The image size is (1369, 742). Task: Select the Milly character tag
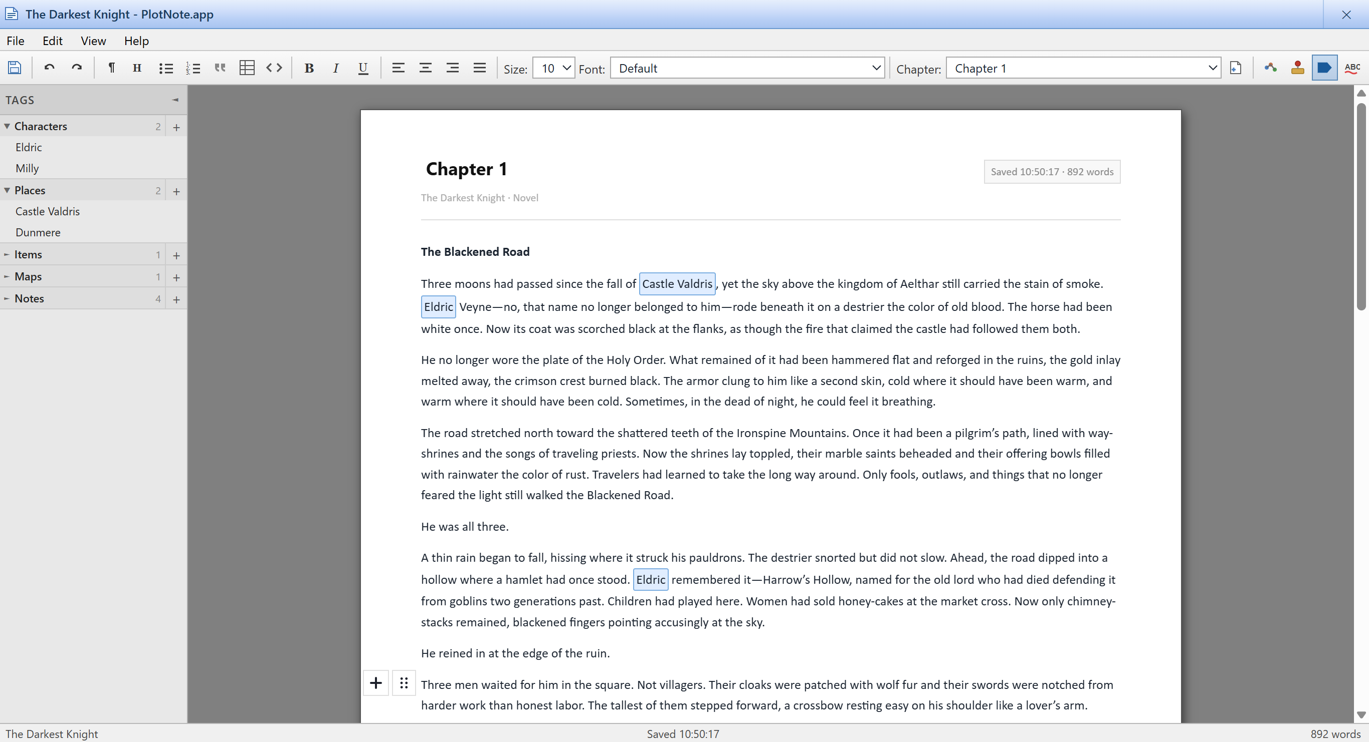click(93, 168)
